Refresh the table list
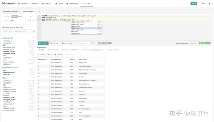 pos(34,31)
